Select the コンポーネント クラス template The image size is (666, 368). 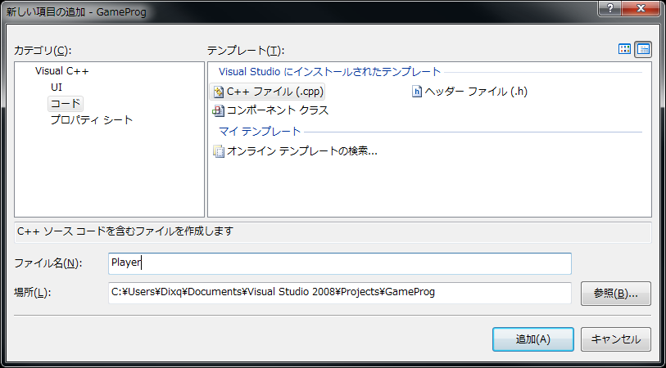[x=270, y=110]
